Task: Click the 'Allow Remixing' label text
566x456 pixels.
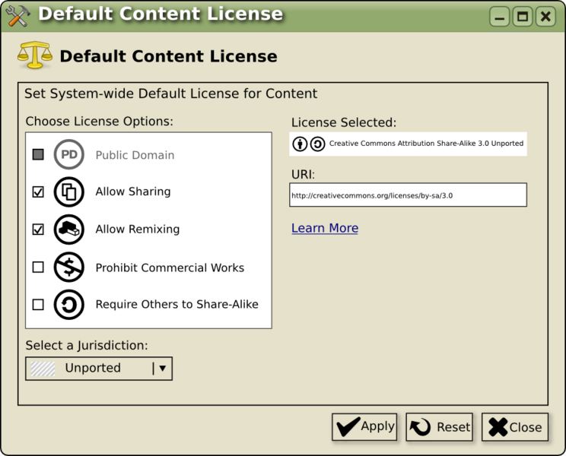Action: (138, 229)
